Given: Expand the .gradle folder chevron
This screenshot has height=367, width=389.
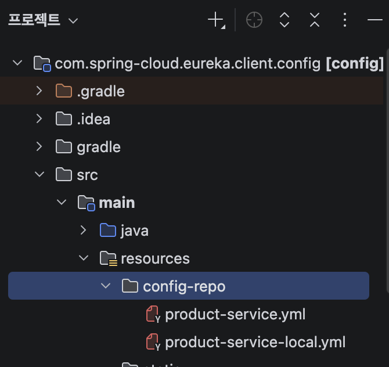Looking at the screenshot, I should click(39, 91).
